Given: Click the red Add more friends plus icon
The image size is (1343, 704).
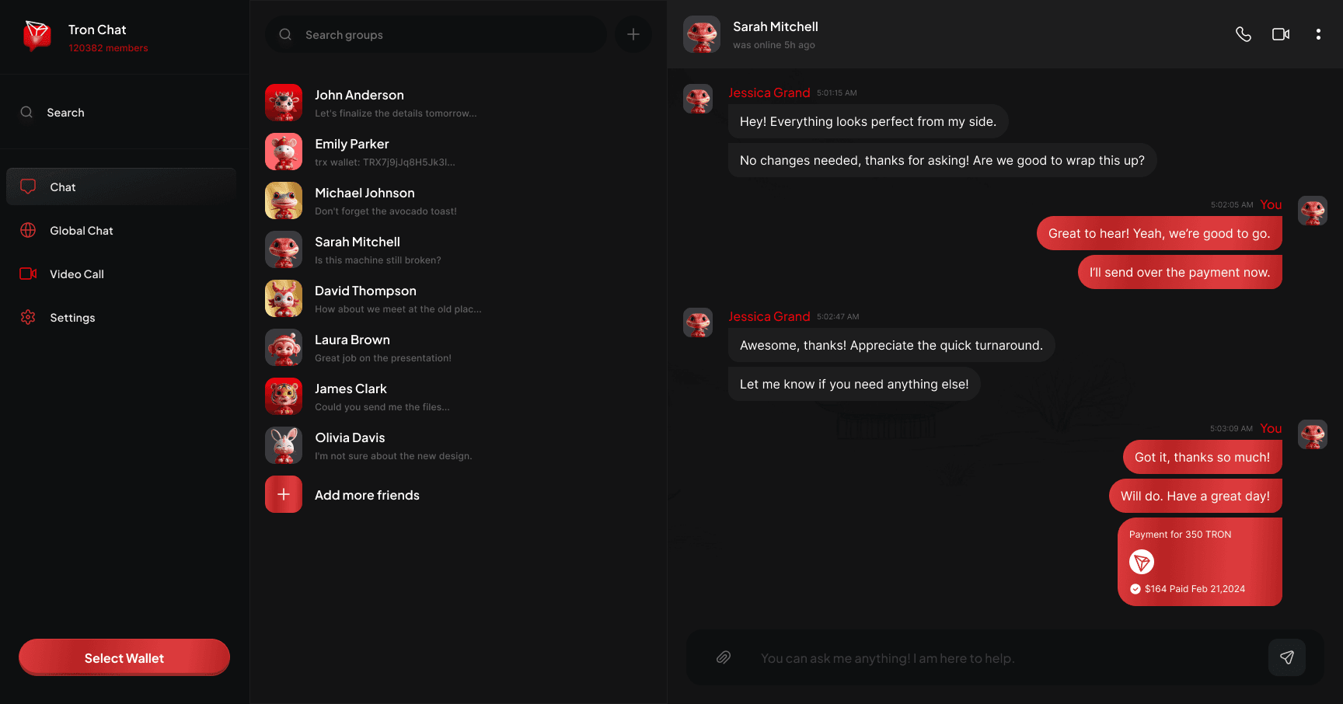Looking at the screenshot, I should (284, 494).
